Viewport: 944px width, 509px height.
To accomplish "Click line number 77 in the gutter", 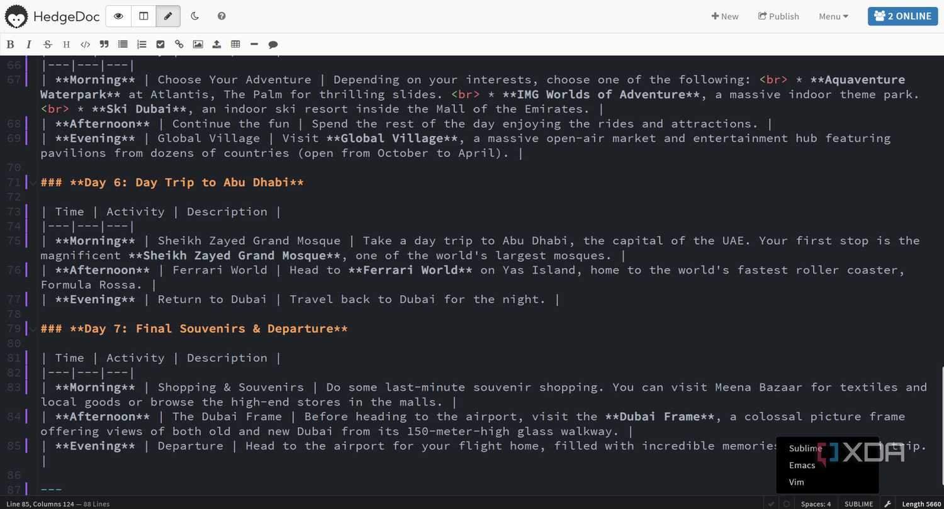I will click(14, 299).
